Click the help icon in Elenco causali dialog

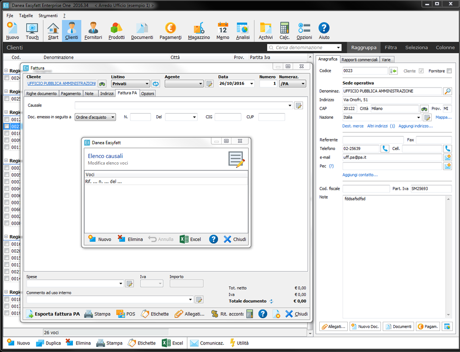pyautogui.click(x=213, y=239)
